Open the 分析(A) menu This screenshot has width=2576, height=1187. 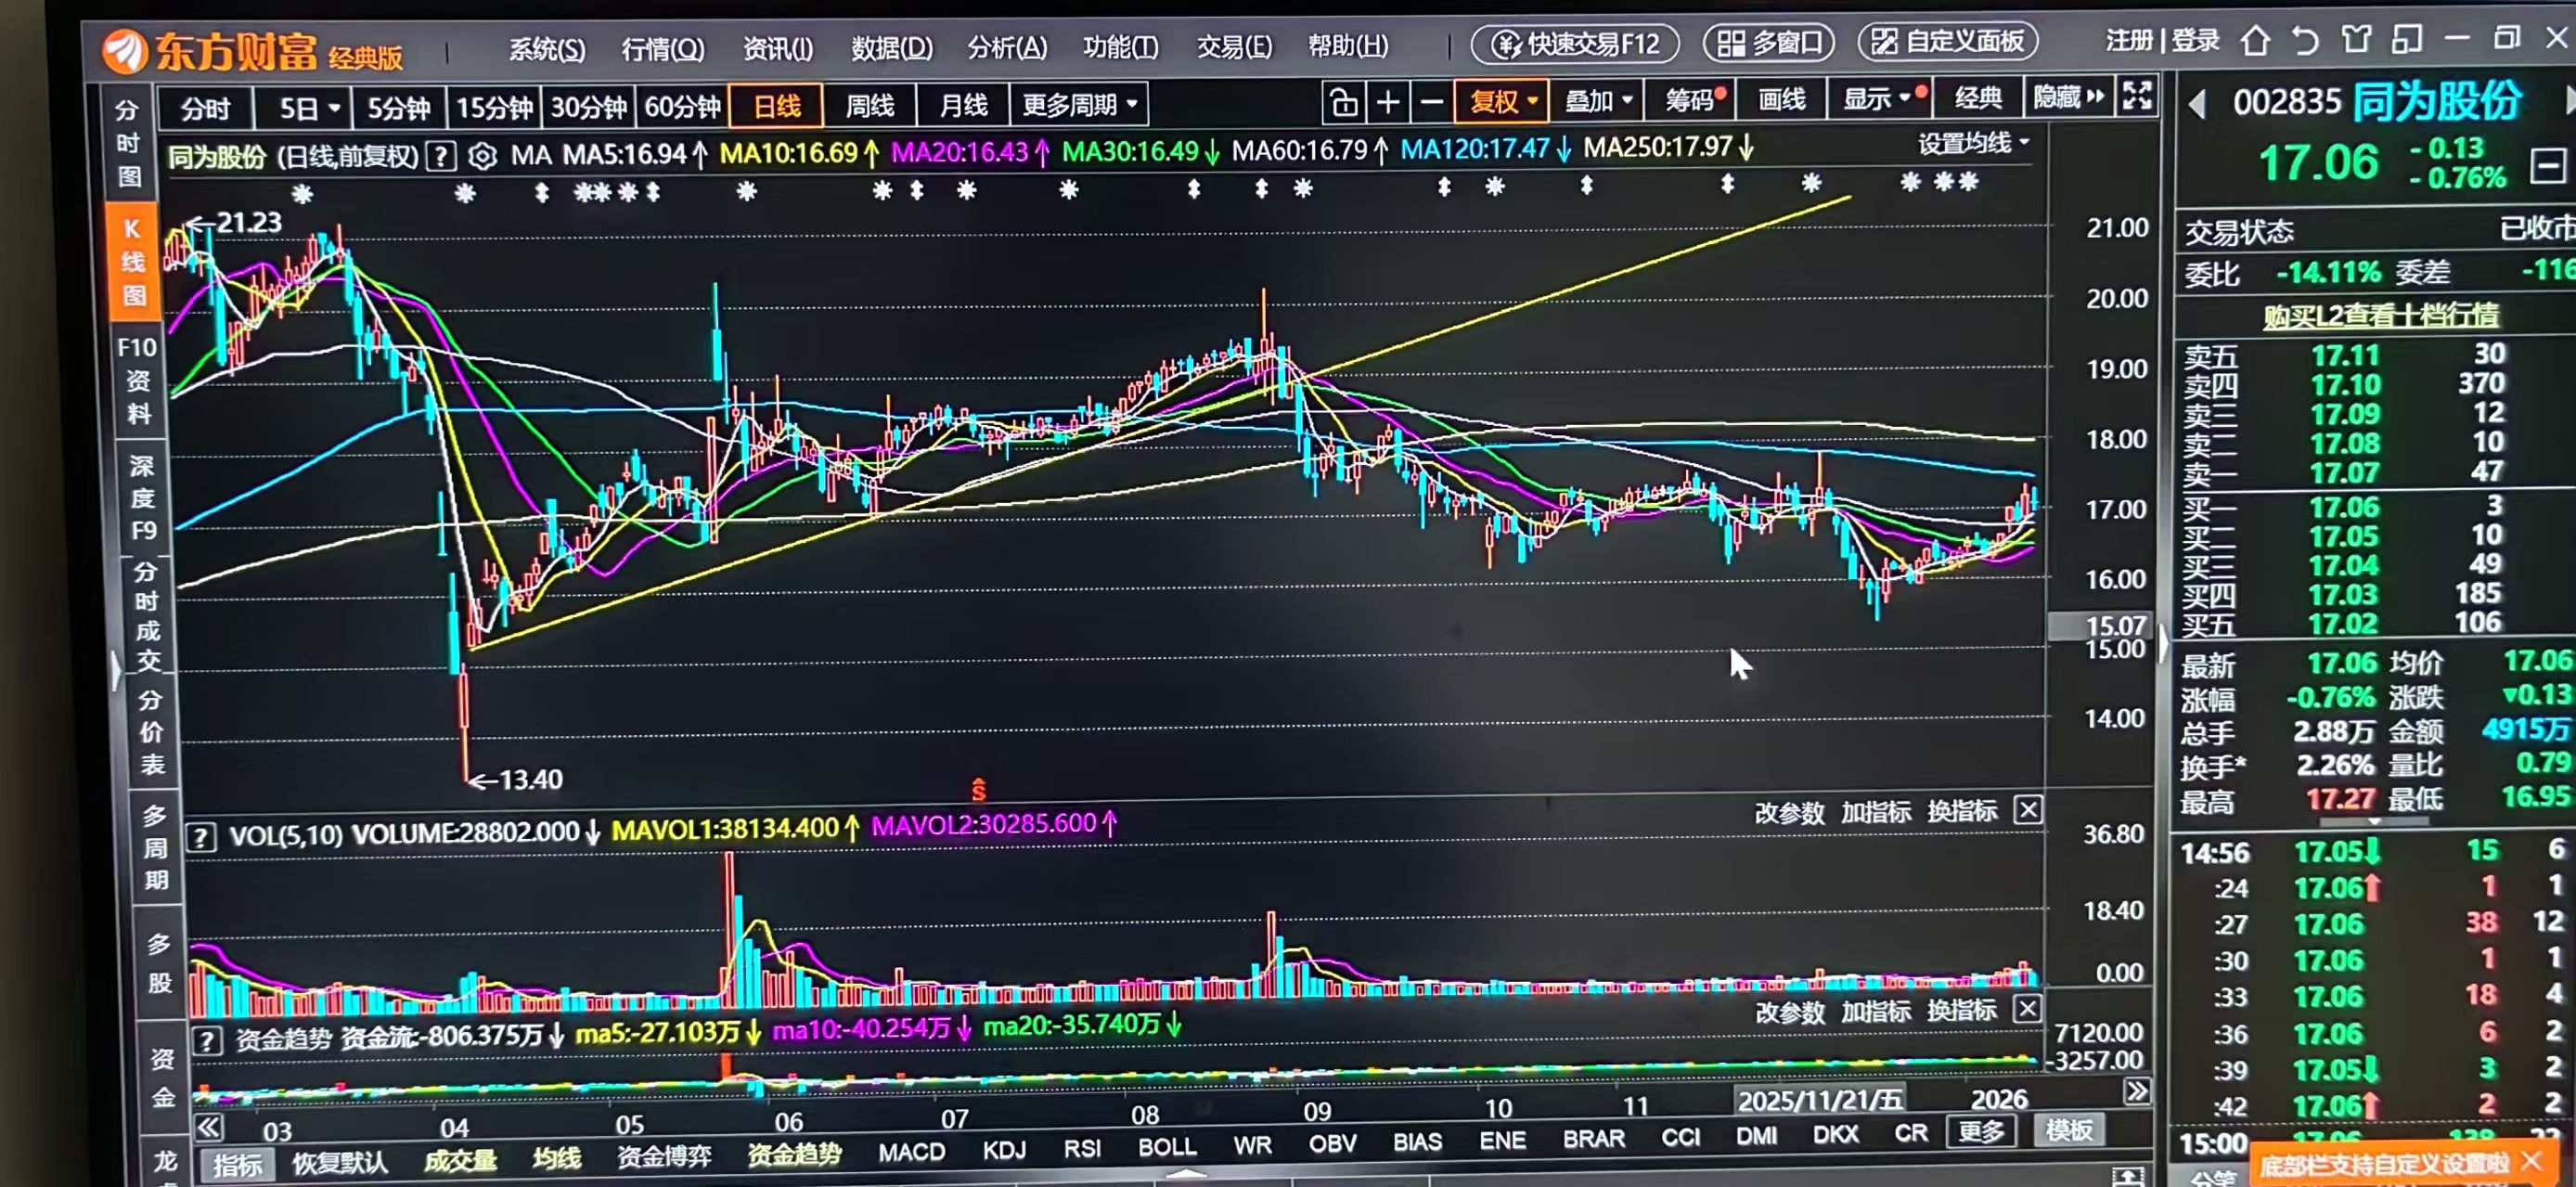pos(1006,47)
